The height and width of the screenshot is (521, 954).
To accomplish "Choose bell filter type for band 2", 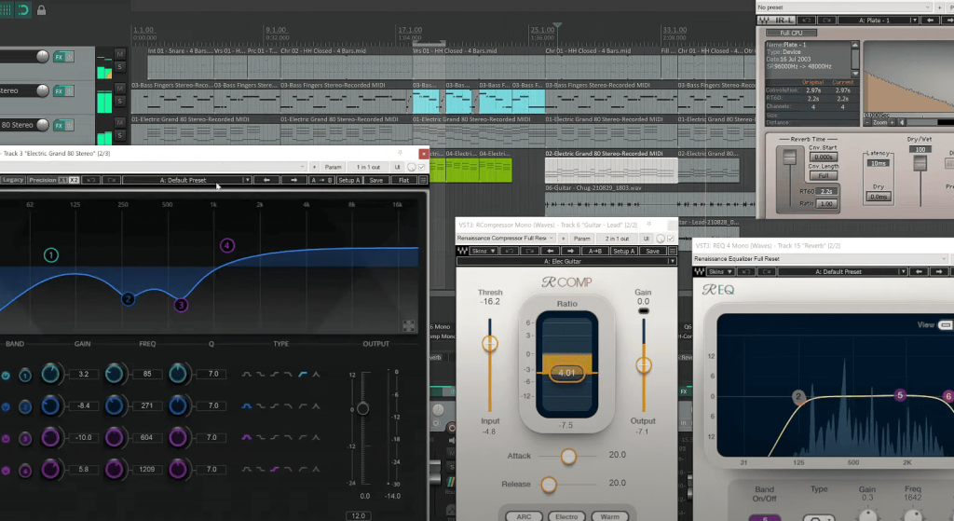I will (x=246, y=405).
